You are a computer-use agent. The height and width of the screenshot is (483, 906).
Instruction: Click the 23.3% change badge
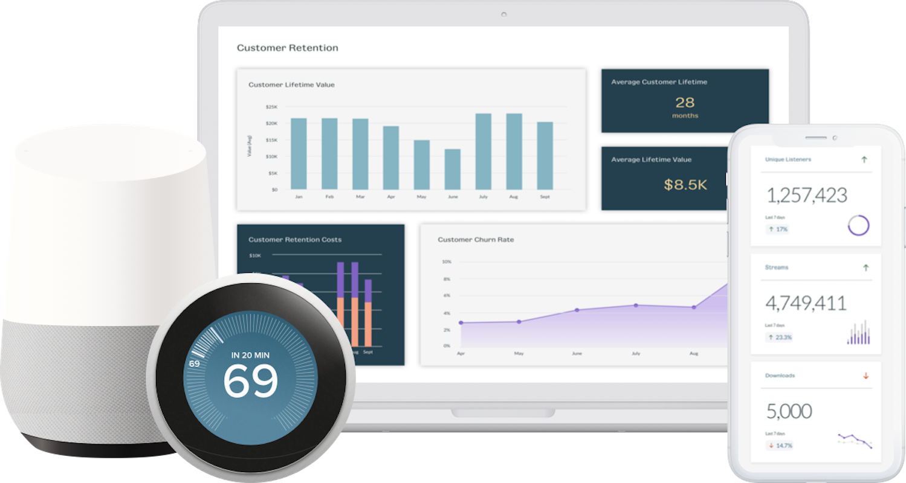[x=780, y=337]
